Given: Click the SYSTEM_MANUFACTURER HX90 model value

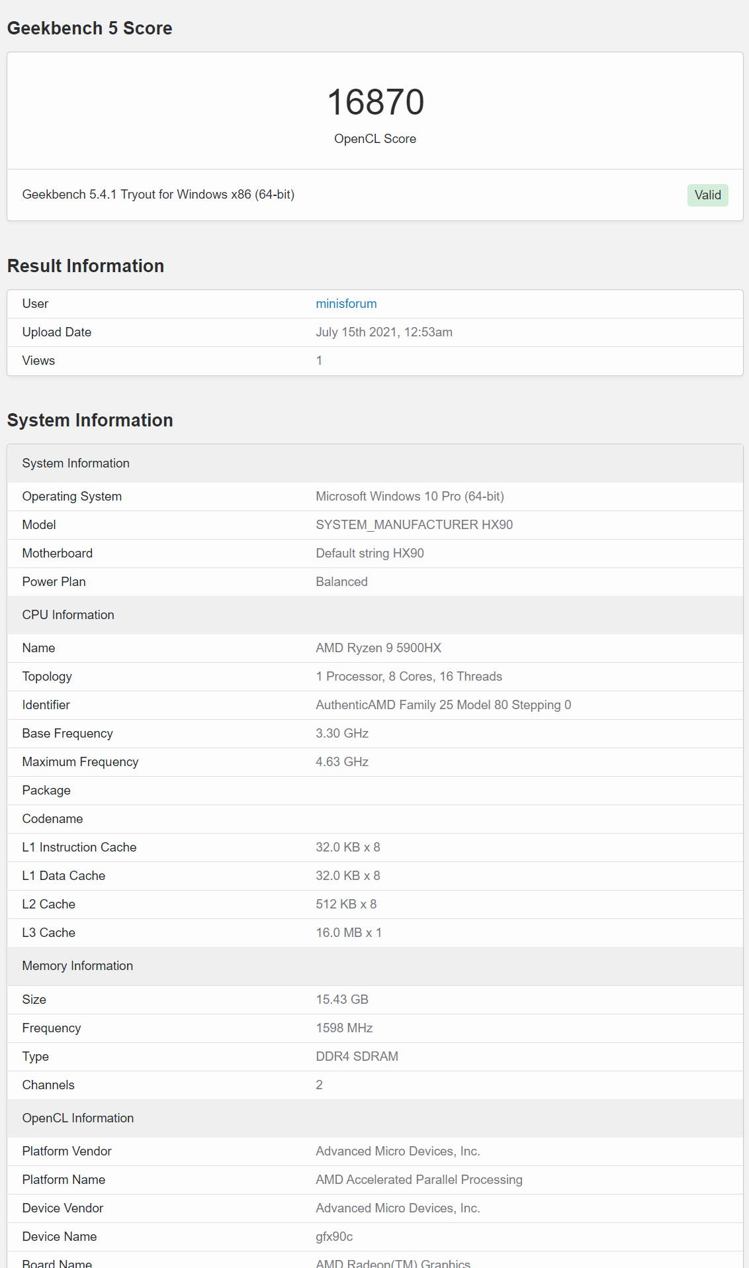Looking at the screenshot, I should tap(414, 524).
